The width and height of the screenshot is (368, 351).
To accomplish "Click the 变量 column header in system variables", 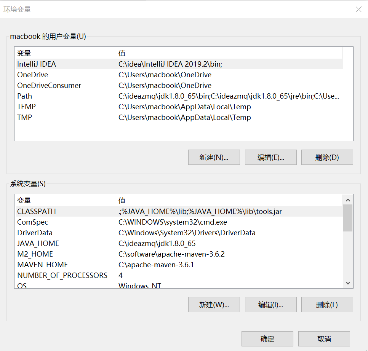I will pos(23,200).
